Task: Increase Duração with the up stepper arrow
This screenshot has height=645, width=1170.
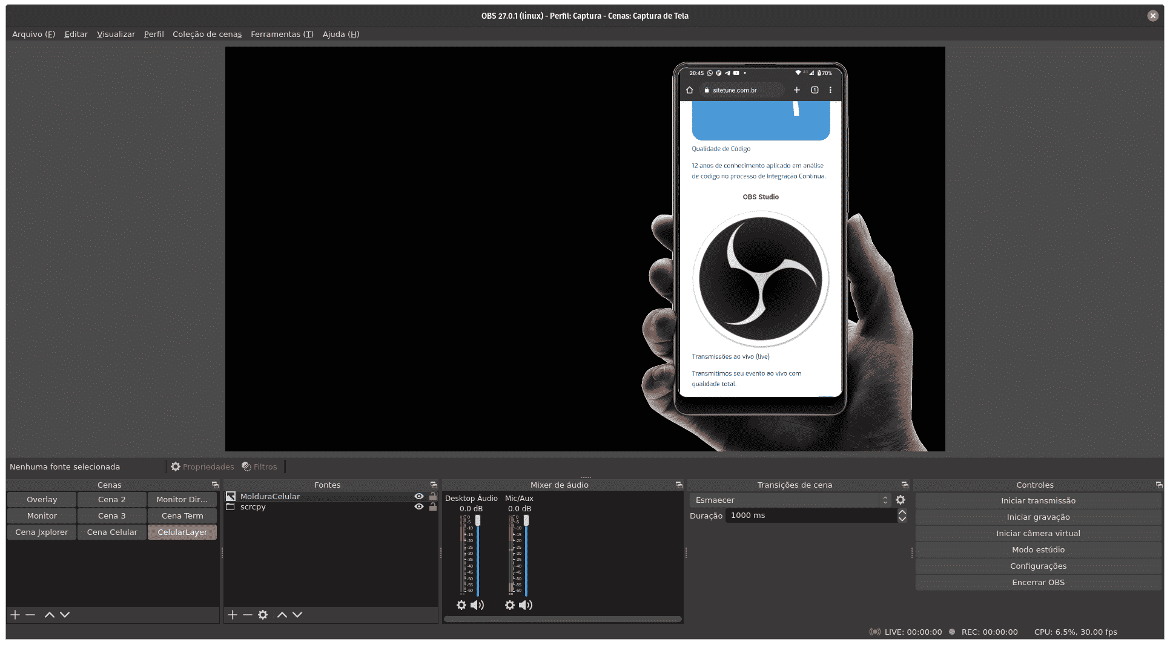Action: coord(902,512)
